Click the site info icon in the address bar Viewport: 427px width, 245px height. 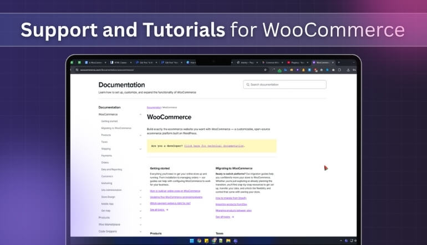(77, 70)
